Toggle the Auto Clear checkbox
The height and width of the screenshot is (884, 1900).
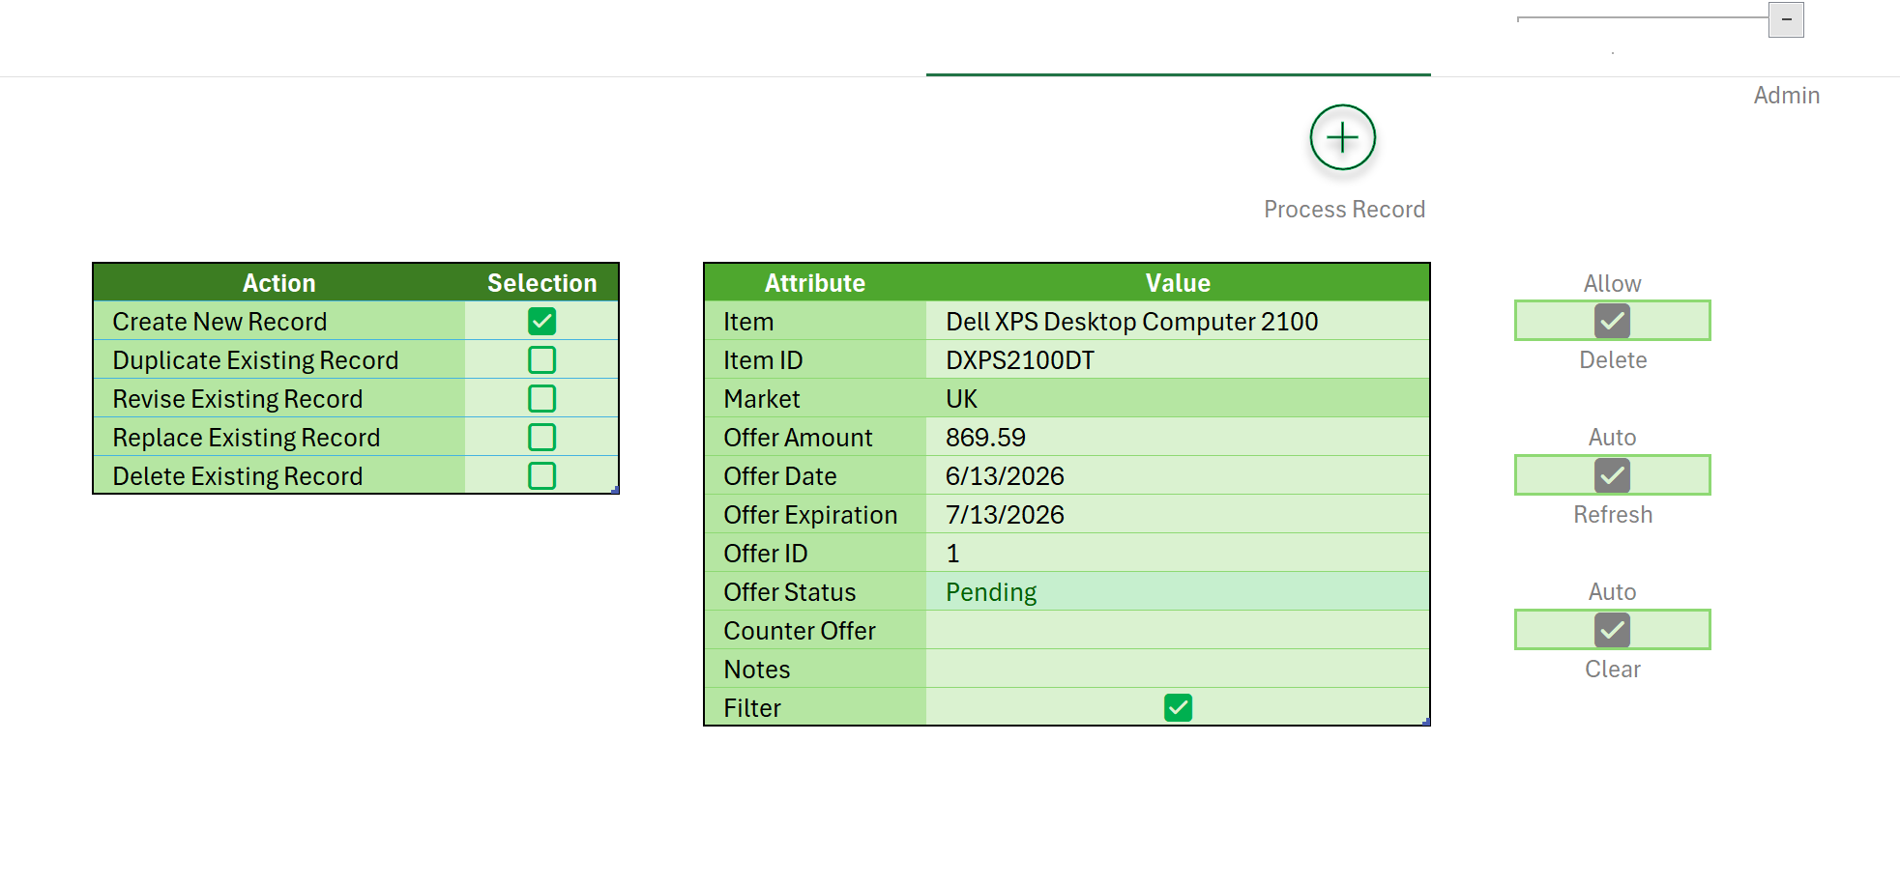[1612, 630]
